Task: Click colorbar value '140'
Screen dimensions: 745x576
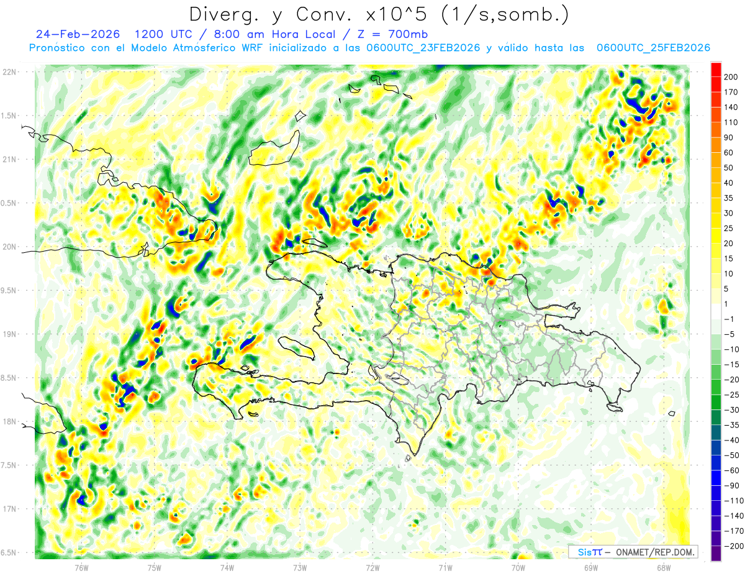Action: (731, 107)
